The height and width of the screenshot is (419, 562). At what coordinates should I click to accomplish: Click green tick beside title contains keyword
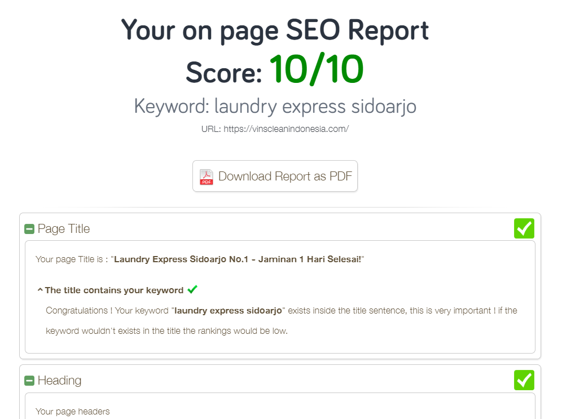coord(192,289)
